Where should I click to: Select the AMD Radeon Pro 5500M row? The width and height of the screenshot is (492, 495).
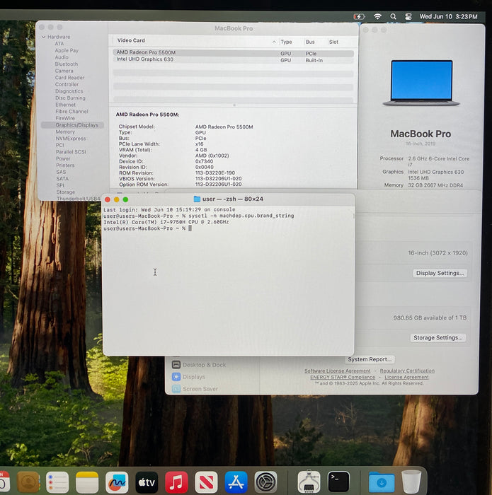click(x=233, y=53)
